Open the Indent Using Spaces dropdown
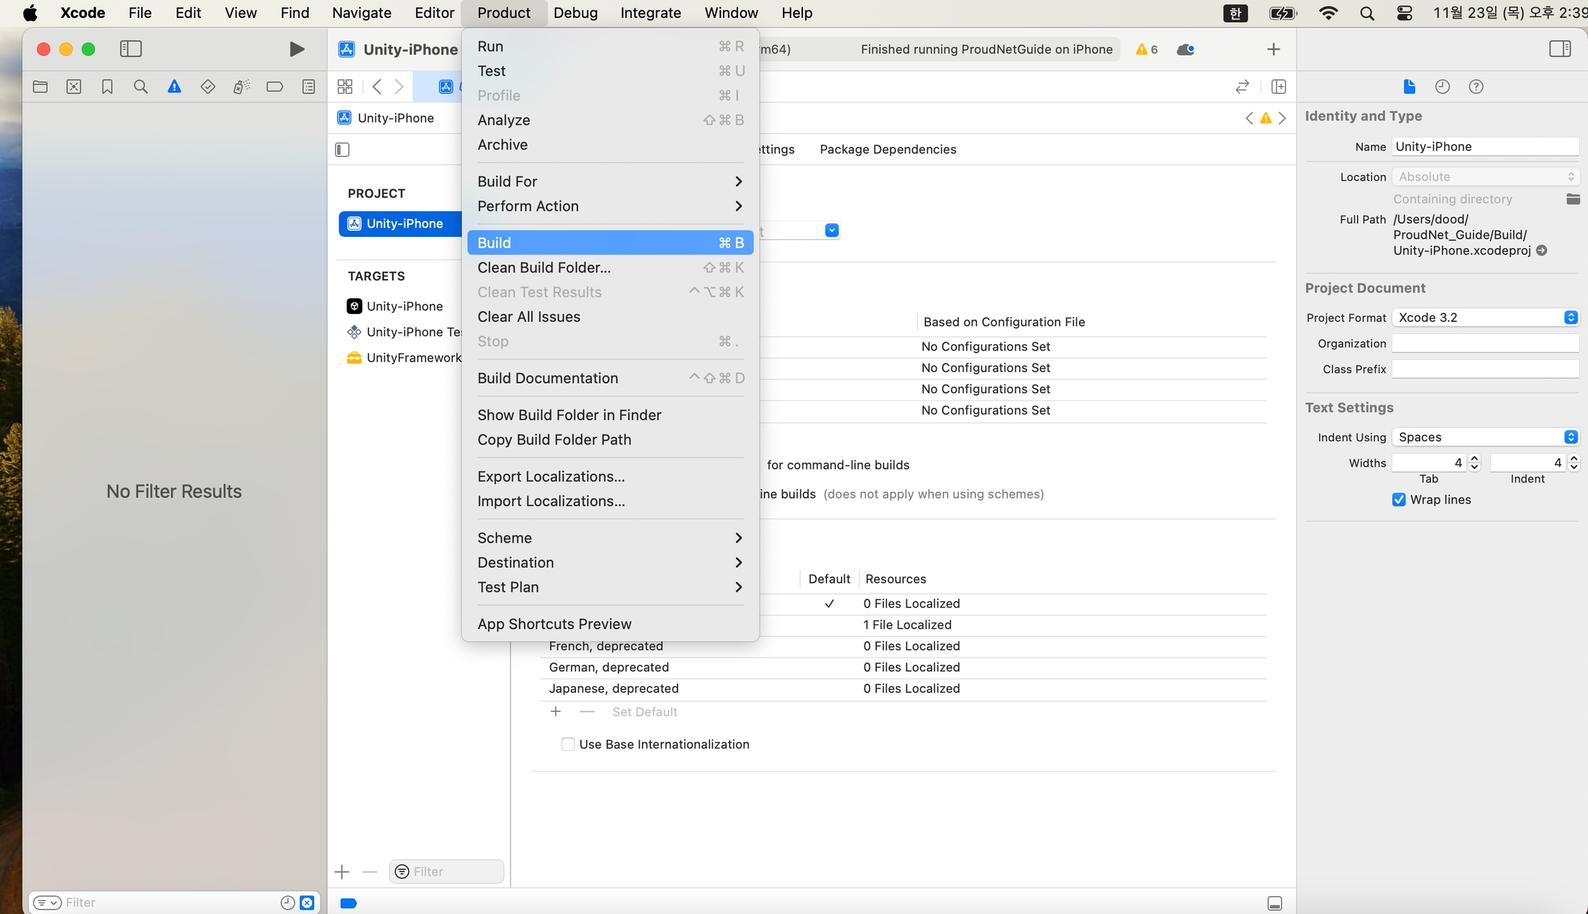This screenshot has height=914, width=1588. 1485,437
